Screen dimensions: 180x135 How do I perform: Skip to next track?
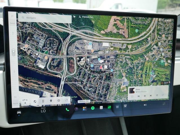[151, 95]
